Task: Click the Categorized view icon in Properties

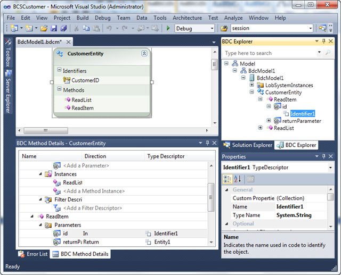Action: (228, 179)
